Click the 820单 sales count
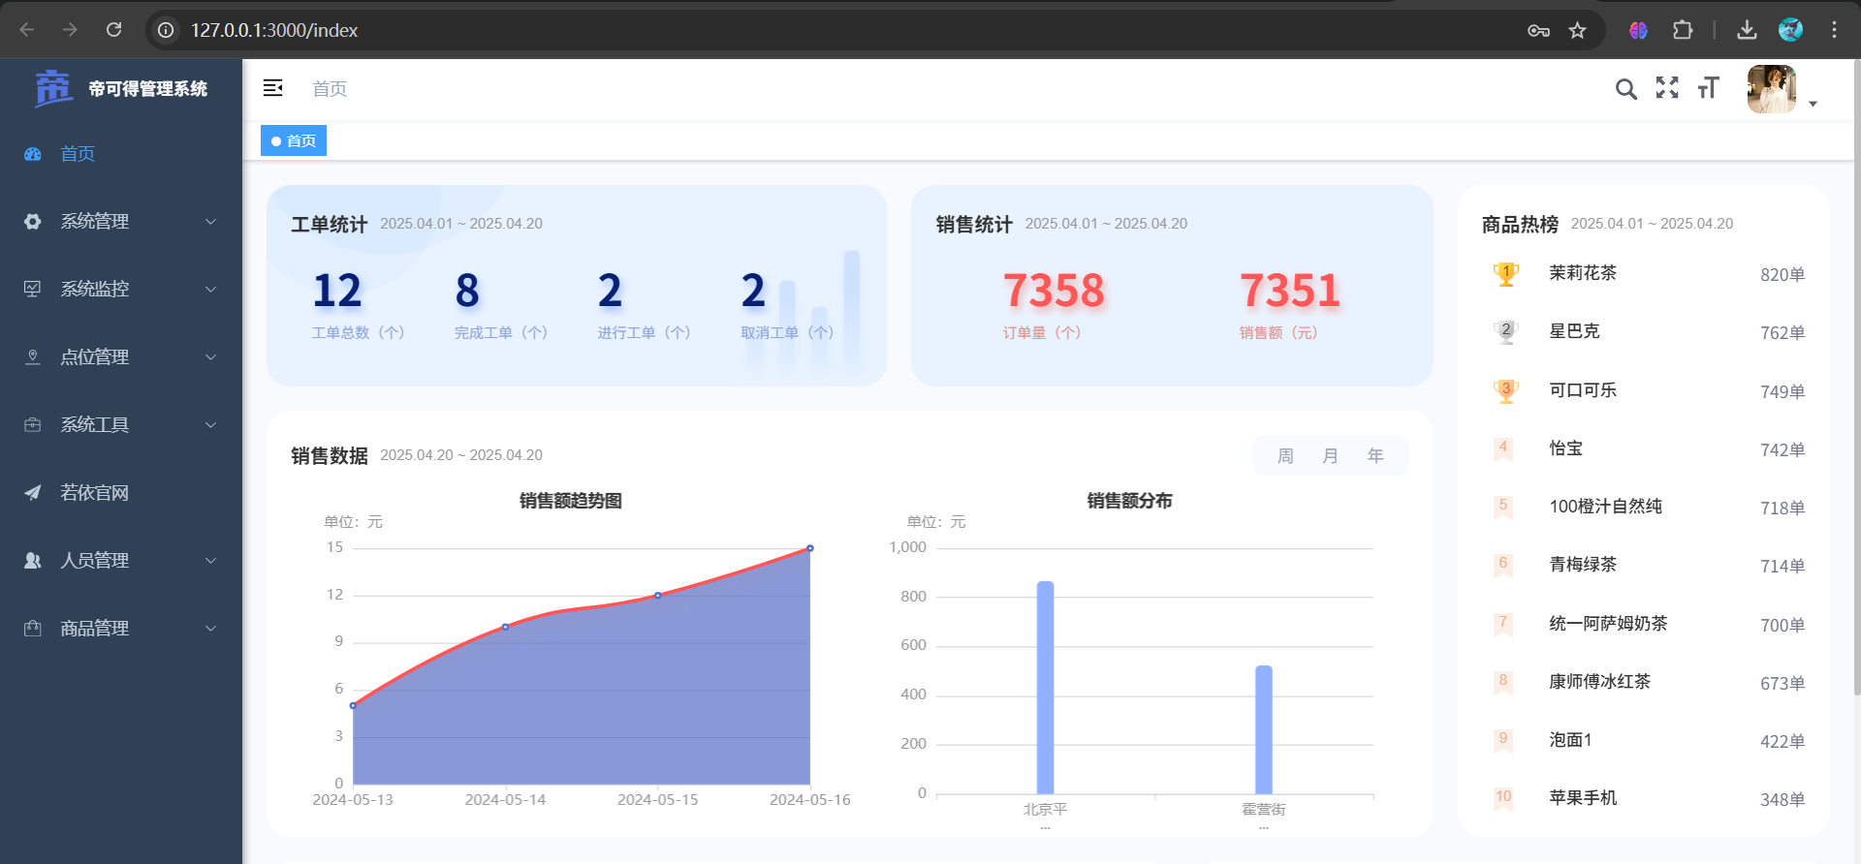The height and width of the screenshot is (864, 1861). (x=1782, y=274)
